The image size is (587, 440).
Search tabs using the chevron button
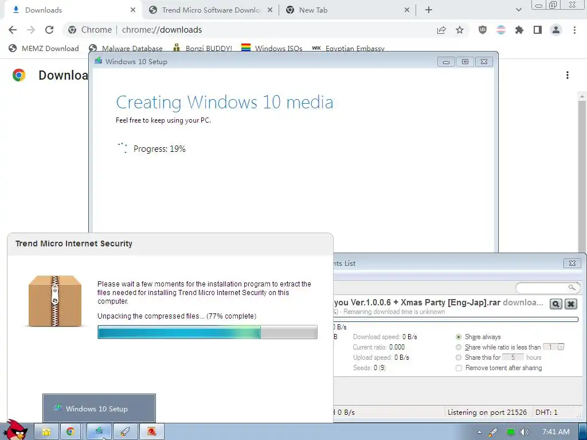(x=518, y=10)
